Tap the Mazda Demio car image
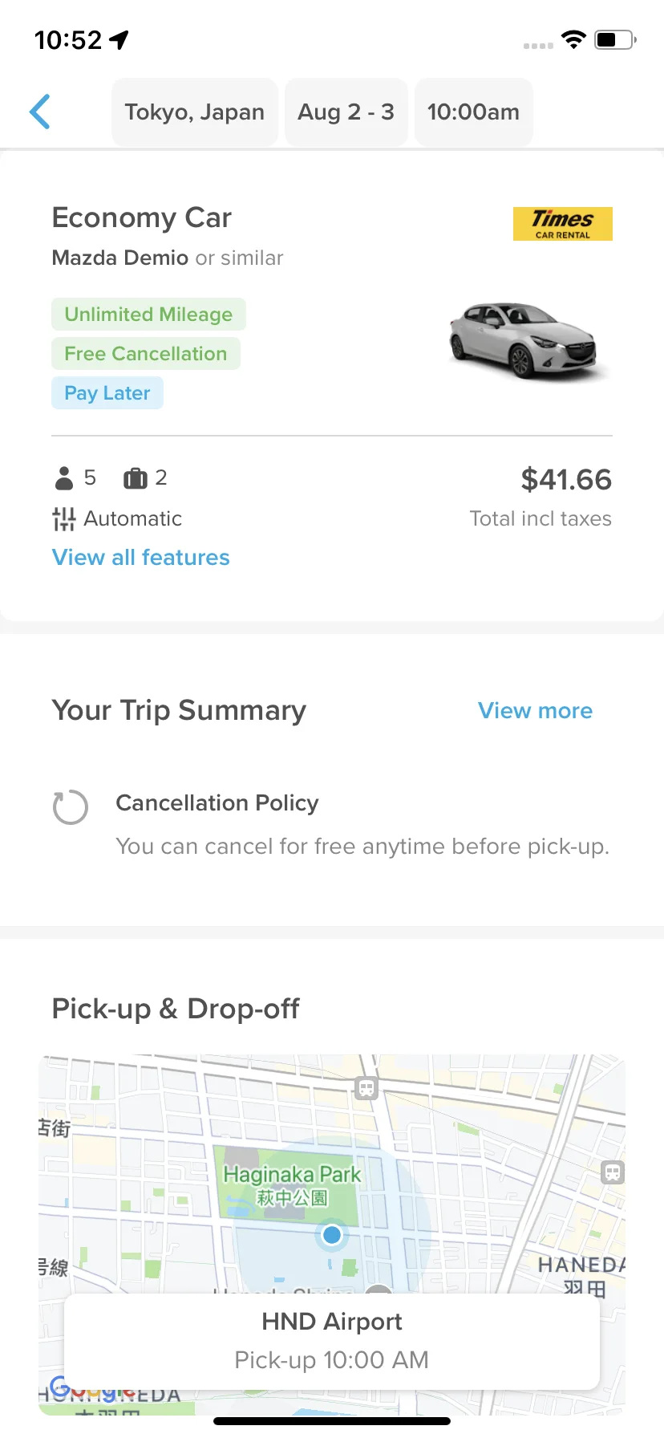 (525, 341)
